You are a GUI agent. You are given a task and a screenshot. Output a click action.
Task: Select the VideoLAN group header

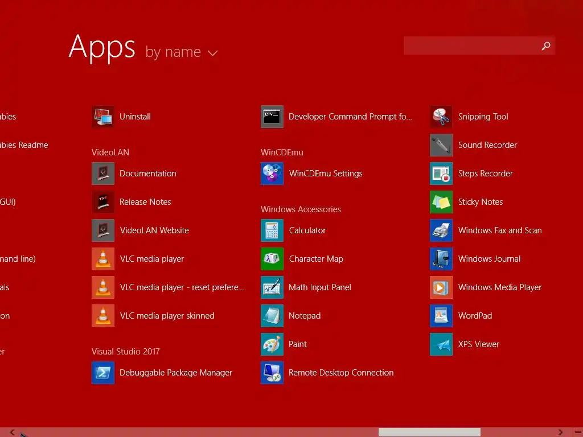point(110,152)
